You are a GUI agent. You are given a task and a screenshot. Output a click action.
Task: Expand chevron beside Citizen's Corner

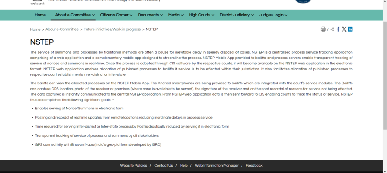point(131,15)
